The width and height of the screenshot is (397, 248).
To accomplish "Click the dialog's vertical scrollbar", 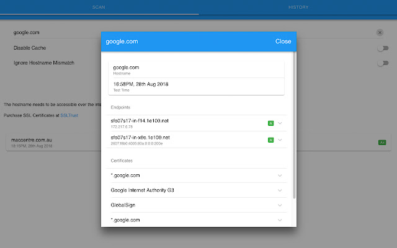I will click(x=294, y=125).
